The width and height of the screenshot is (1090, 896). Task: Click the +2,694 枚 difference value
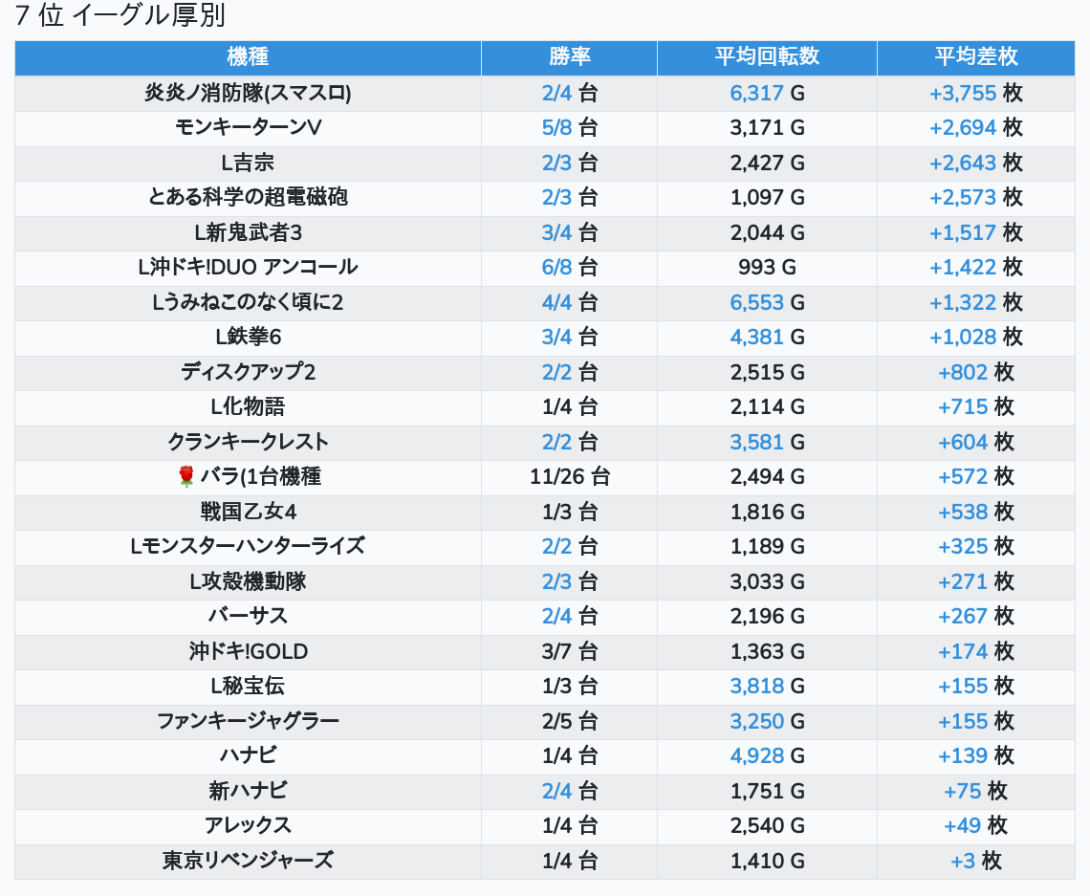[x=975, y=127]
